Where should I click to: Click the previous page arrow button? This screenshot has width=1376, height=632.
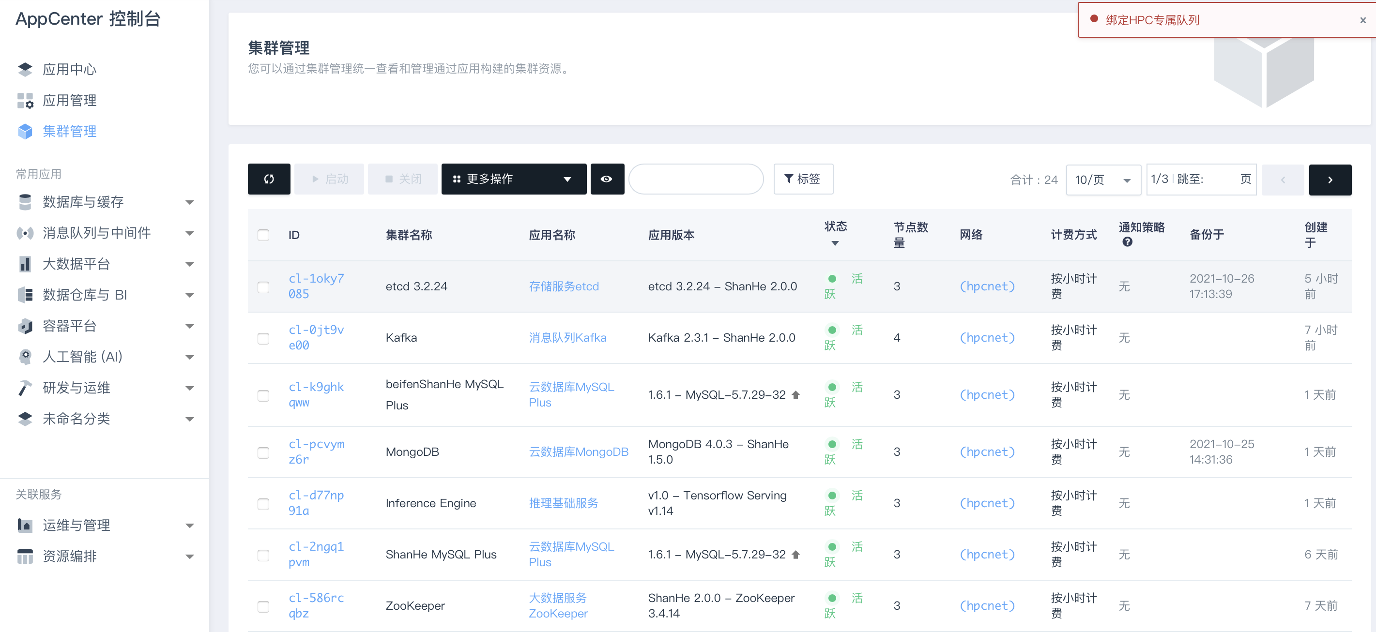(x=1283, y=180)
